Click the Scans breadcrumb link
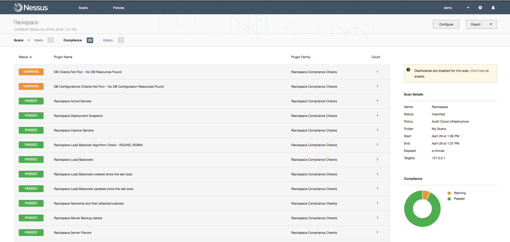 [x=19, y=40]
